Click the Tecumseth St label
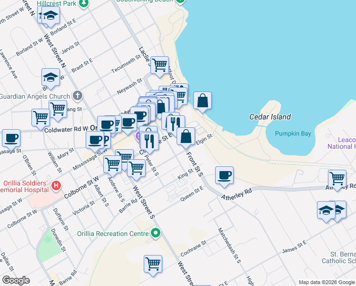Image resolution: width=356 pixels, height=286 pixels. (x=126, y=64)
